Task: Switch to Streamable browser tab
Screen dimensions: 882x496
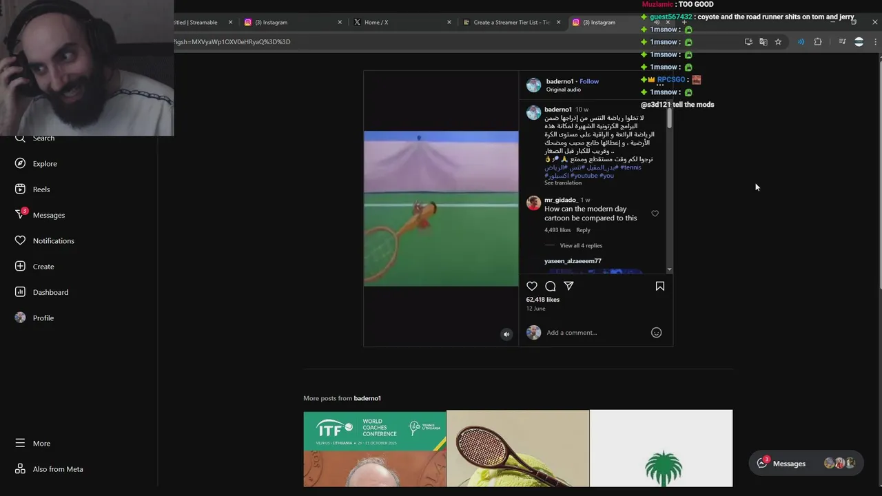Action: (200, 22)
